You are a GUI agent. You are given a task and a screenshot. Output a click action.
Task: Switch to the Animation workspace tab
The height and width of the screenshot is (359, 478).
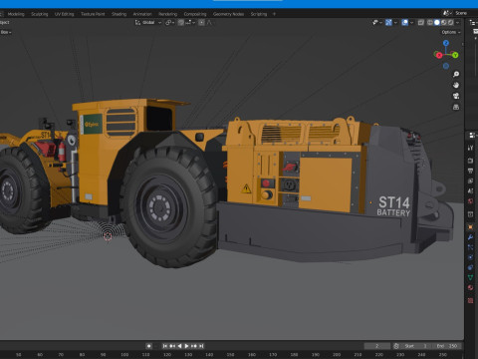point(142,14)
